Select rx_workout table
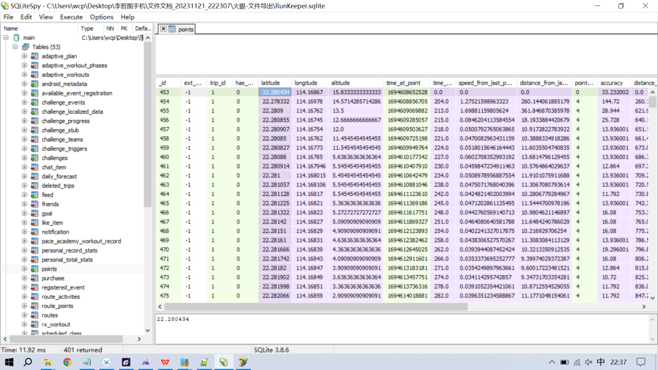658x370 pixels. tap(56, 324)
